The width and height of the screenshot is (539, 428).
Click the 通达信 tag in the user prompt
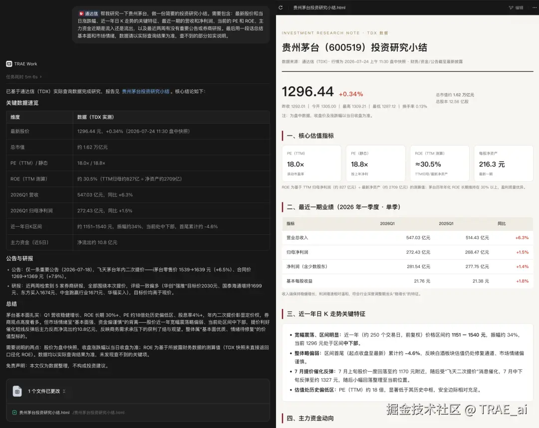[x=89, y=14]
